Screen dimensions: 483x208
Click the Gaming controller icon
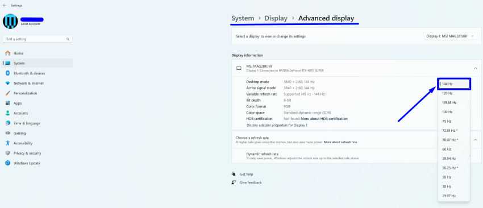click(8, 133)
